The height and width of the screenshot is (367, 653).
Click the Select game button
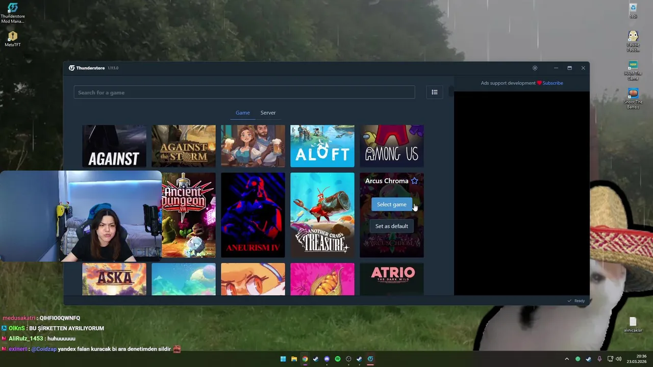(391, 204)
